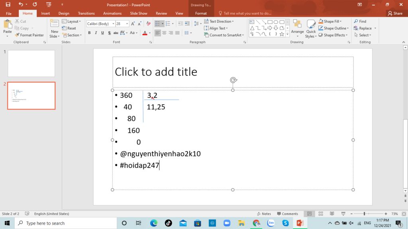Toggle Bold formatting
Image resolution: width=408 pixels, height=229 pixels.
coord(89,33)
